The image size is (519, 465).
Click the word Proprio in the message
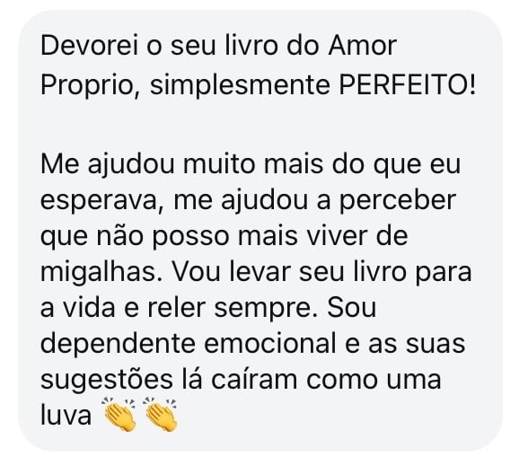(x=91, y=85)
